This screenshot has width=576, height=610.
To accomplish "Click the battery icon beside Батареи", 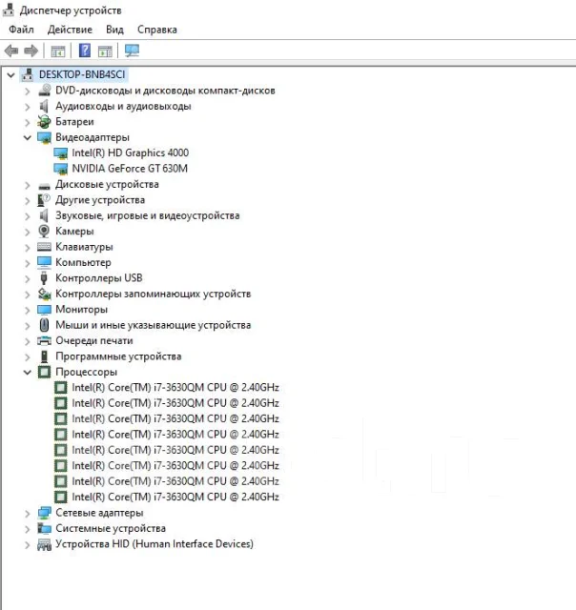I will pyautogui.click(x=44, y=122).
